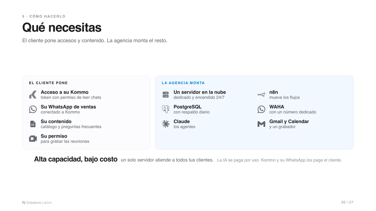Viewport: 376px width, 211px height.
Task: Click the 'n8n' title
Action: [273, 92]
